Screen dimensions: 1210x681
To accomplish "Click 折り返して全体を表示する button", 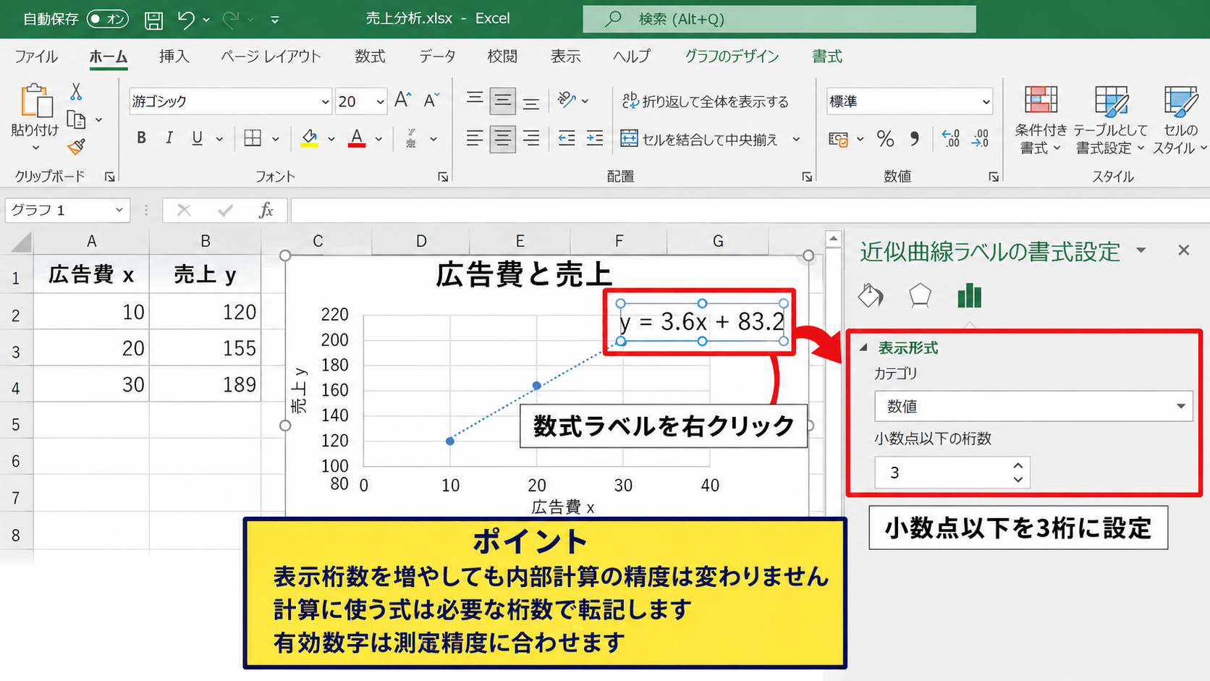I will click(x=706, y=101).
